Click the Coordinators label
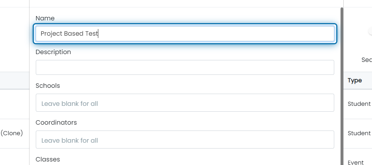This screenshot has height=165, width=372. pos(56,122)
